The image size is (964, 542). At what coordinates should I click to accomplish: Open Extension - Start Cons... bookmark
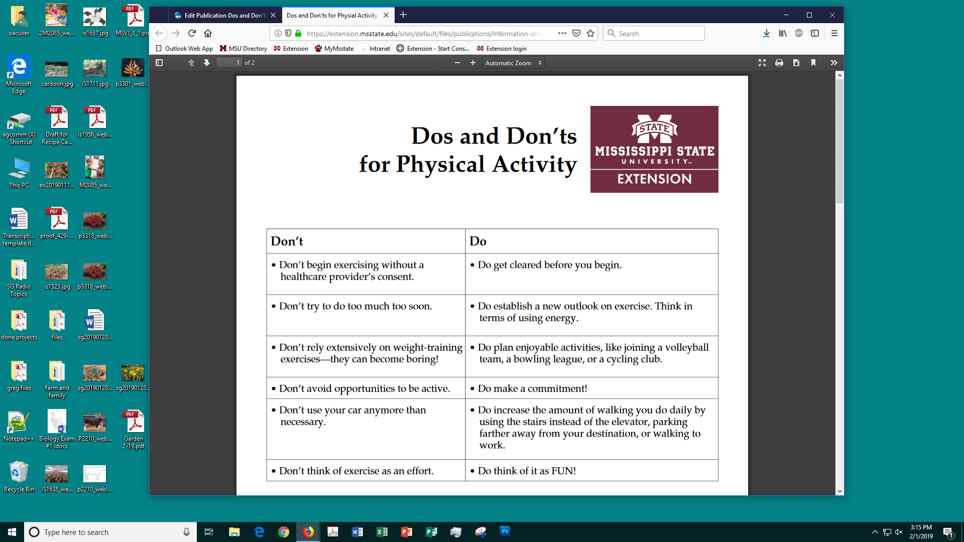pos(433,49)
